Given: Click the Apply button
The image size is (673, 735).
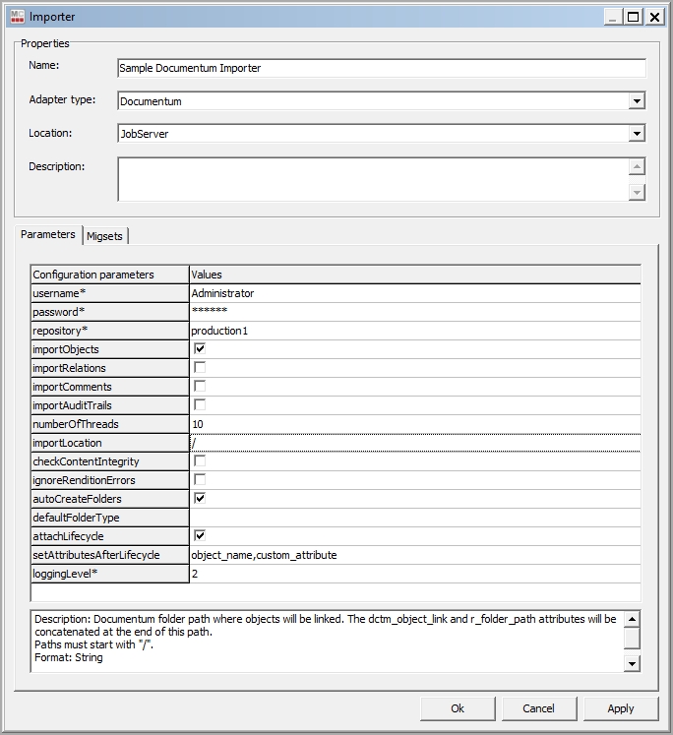Looking at the screenshot, I should coord(621,708).
